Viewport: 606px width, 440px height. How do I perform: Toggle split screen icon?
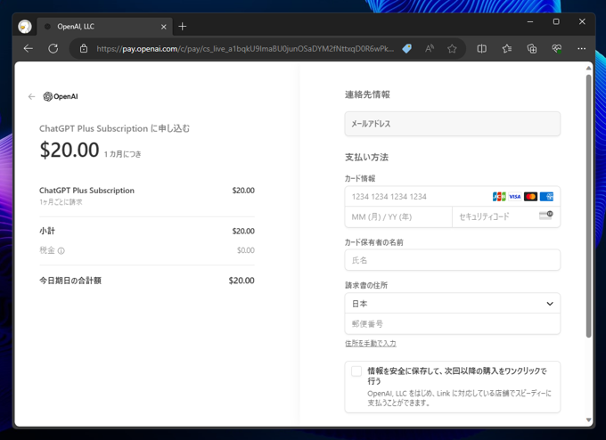click(x=481, y=49)
